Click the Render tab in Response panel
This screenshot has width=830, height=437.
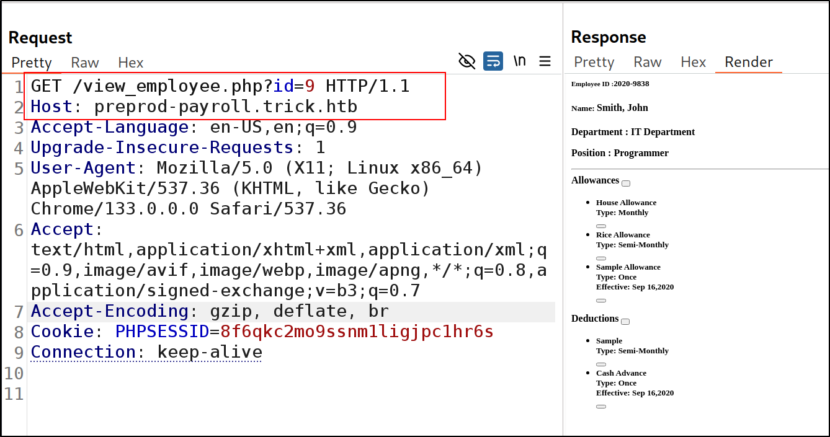749,62
